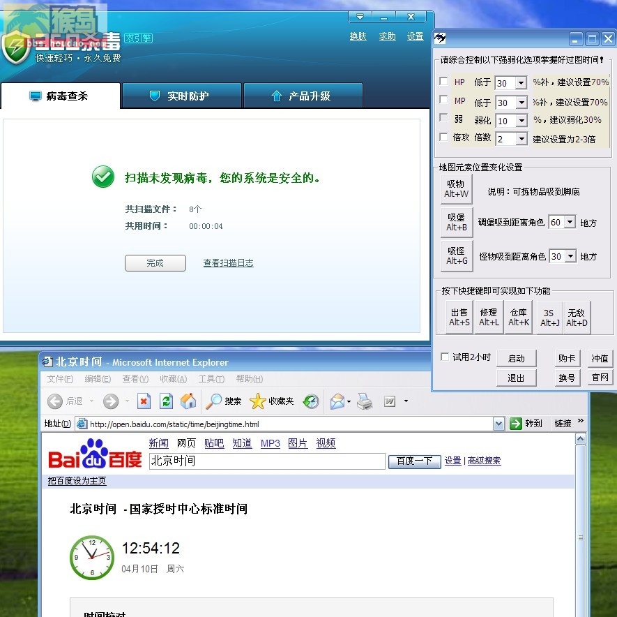The height and width of the screenshot is (617, 617).
Task: Open the 倍数 multiplier dropdown
Action: [x=521, y=139]
